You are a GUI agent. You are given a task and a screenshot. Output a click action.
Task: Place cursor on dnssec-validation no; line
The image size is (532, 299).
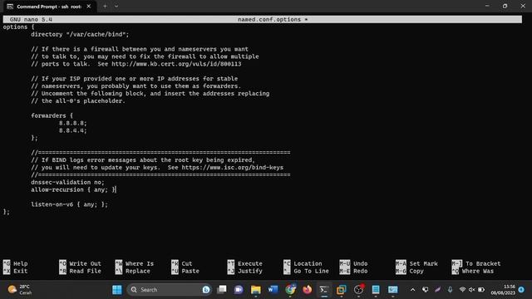tap(68, 183)
